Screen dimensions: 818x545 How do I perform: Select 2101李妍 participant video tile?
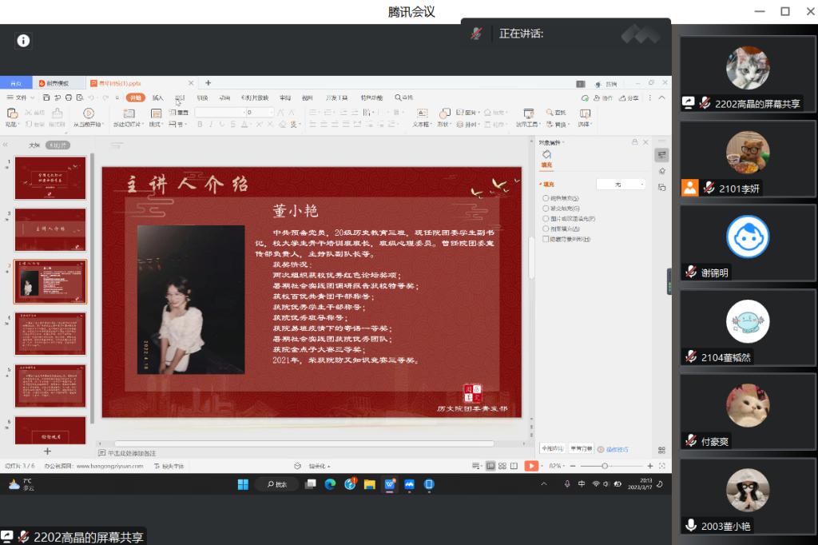[748, 158]
